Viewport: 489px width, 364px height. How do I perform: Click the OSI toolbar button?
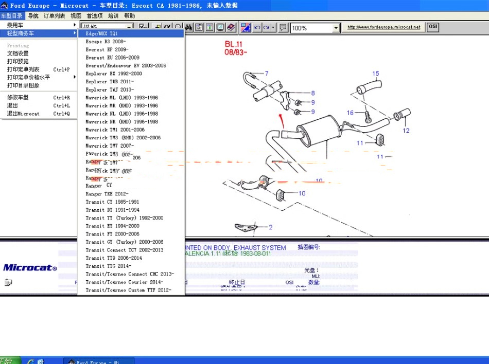433,27
